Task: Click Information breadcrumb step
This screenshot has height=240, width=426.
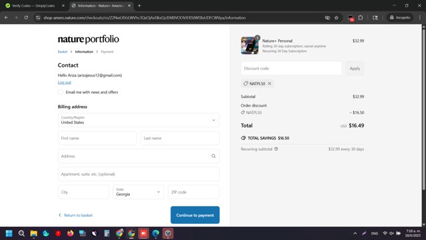Action: click(84, 52)
